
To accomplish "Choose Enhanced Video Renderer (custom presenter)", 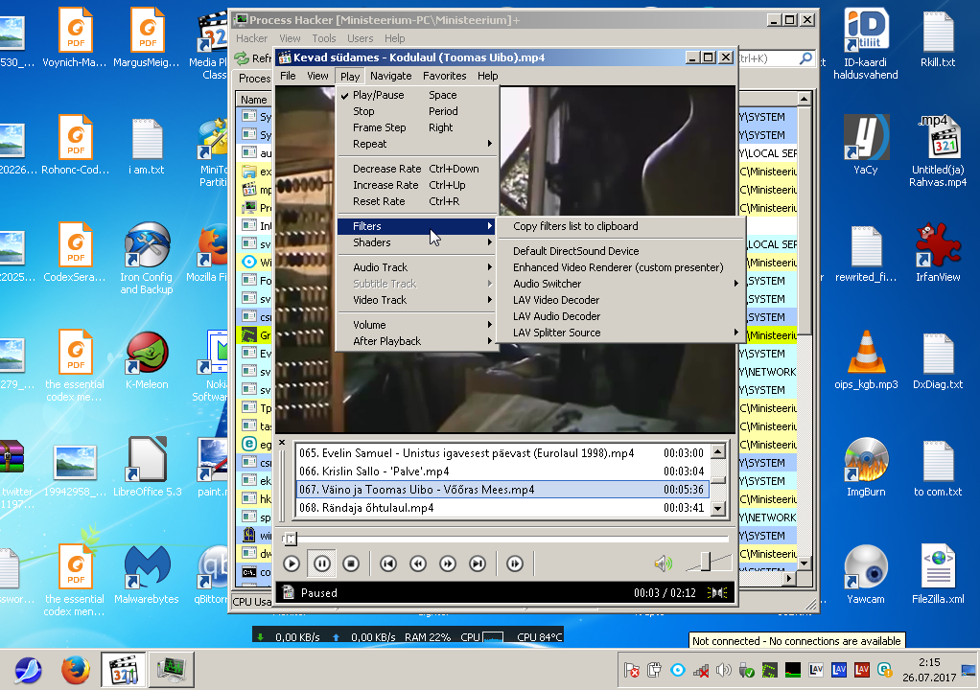I will (x=618, y=267).
